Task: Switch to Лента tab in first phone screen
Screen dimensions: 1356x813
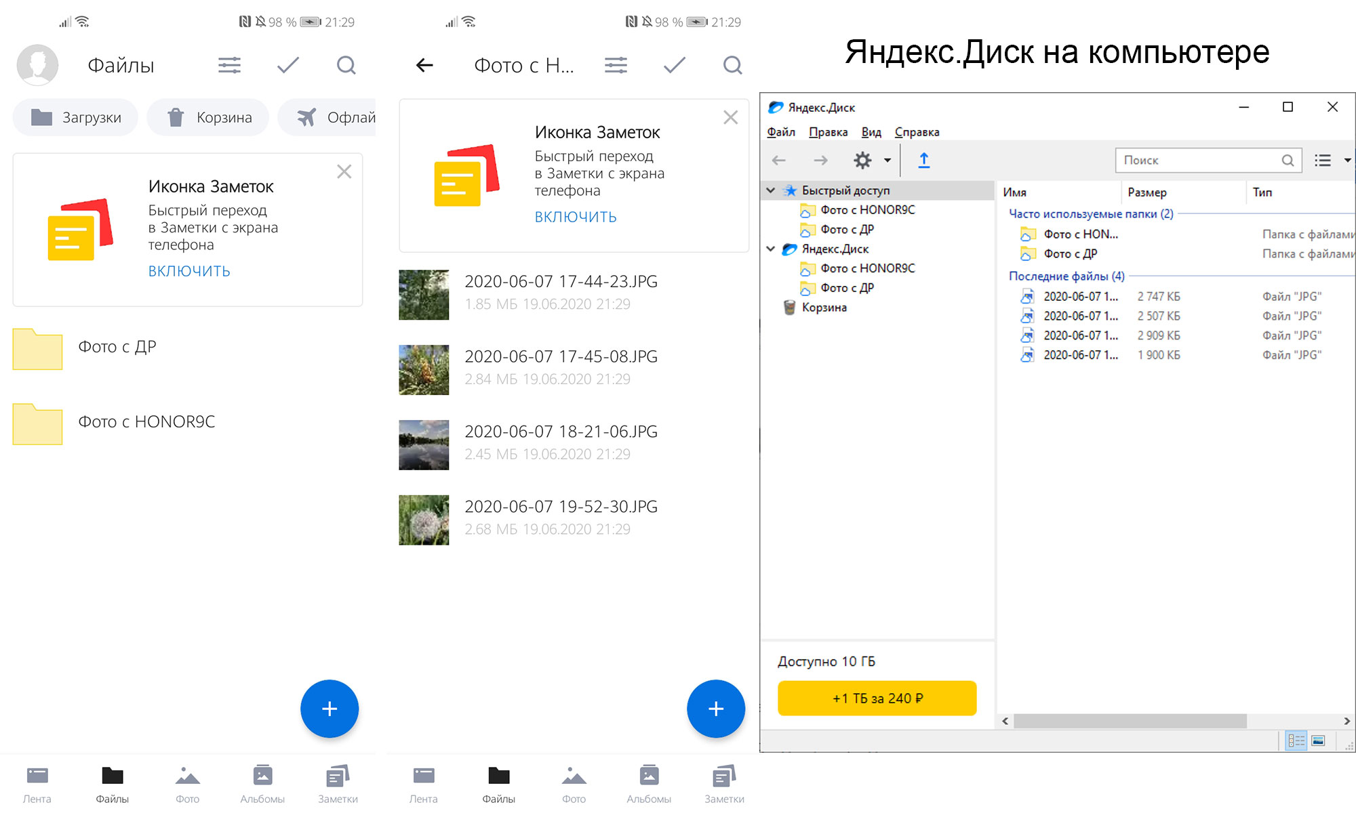Action: coord(37,785)
